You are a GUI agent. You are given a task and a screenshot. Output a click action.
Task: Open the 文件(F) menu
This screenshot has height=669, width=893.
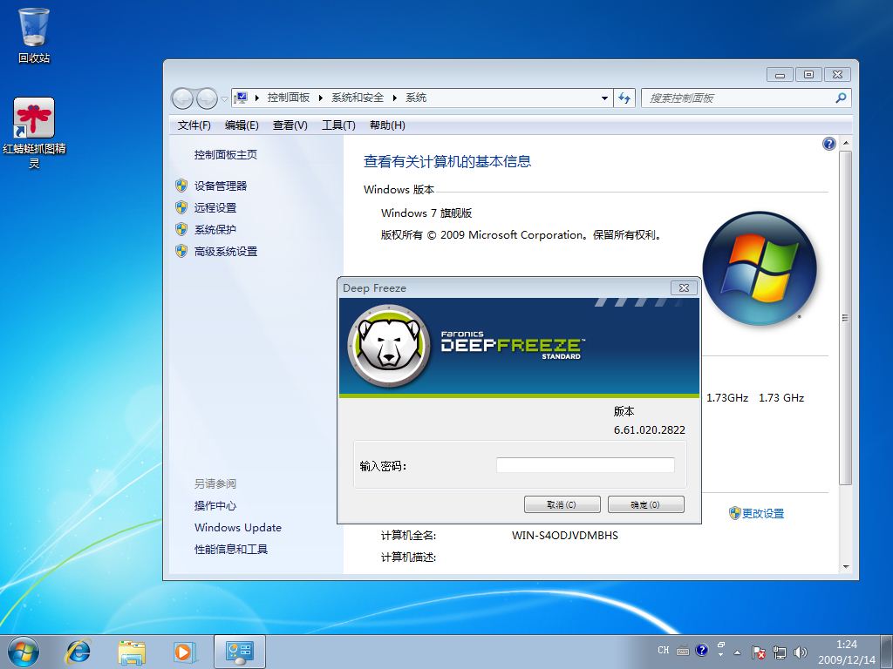coord(194,125)
